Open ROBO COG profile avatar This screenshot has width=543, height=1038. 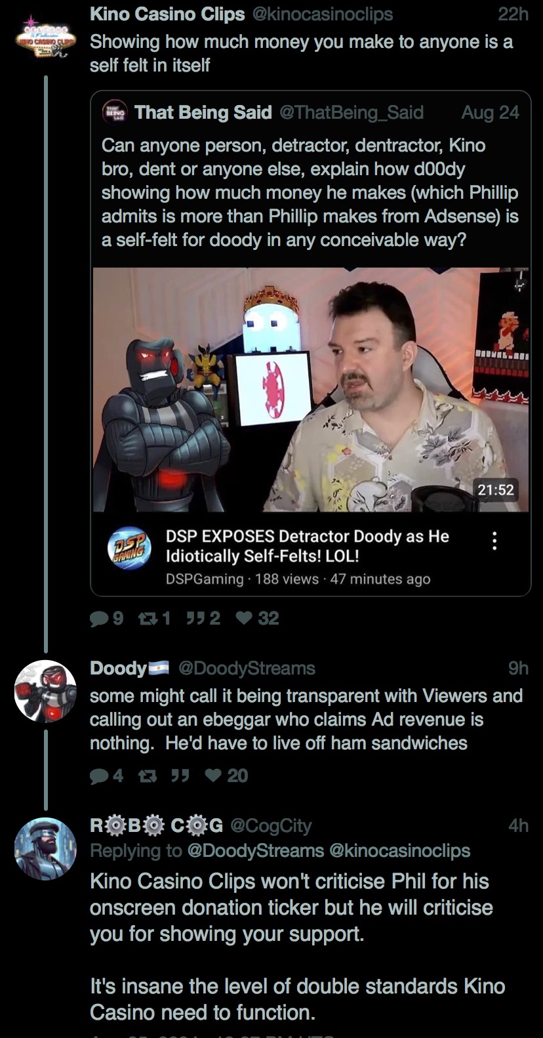tap(45, 849)
